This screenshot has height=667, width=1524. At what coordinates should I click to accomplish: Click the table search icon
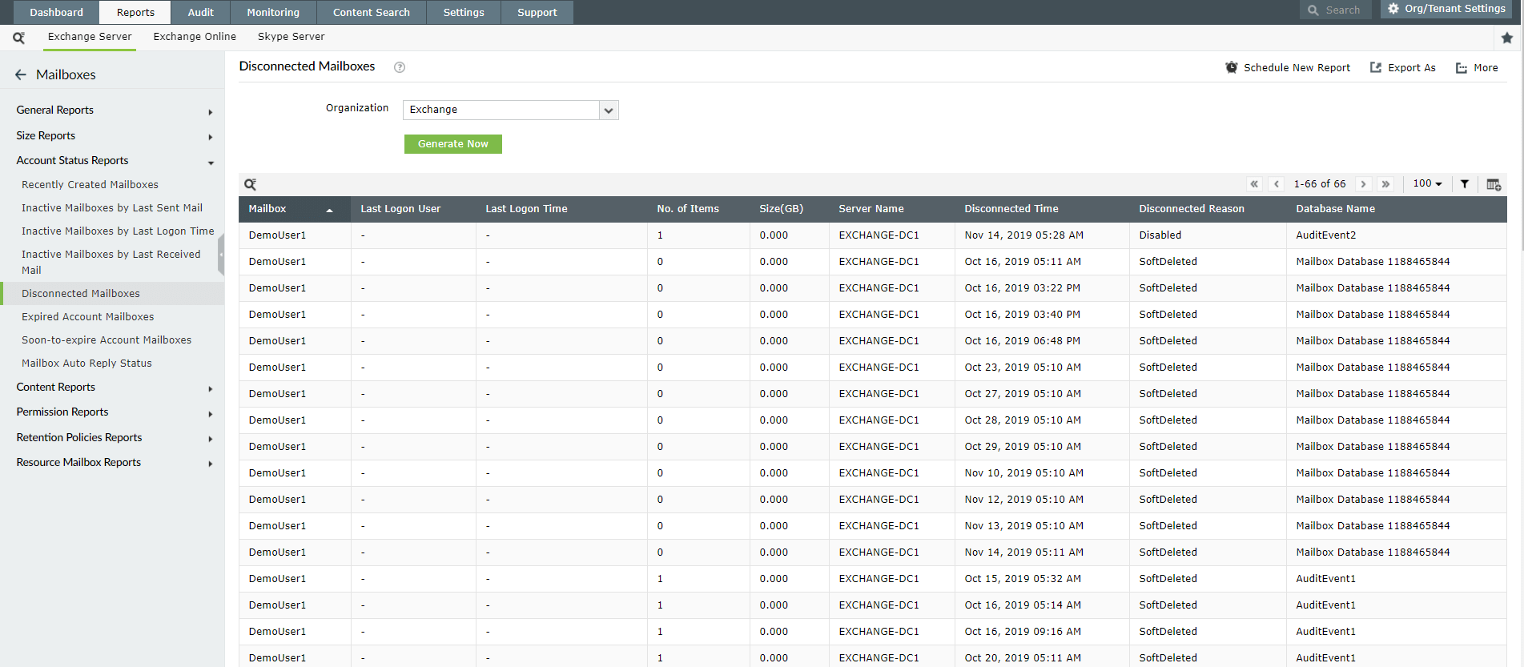click(251, 184)
